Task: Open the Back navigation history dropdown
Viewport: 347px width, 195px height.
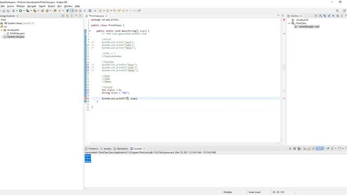Action: point(126,11)
